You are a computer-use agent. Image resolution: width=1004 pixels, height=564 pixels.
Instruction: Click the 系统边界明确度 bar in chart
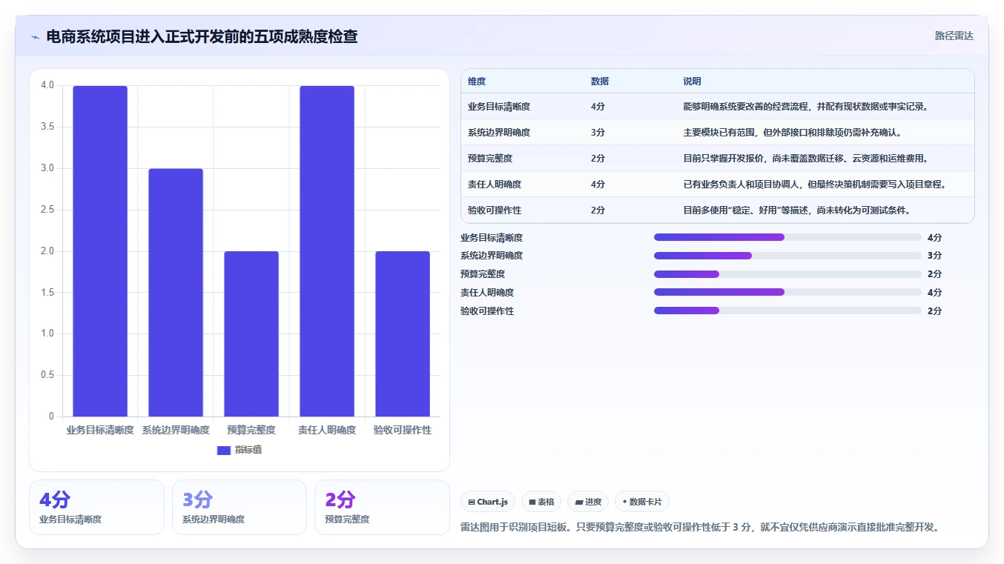pos(176,293)
